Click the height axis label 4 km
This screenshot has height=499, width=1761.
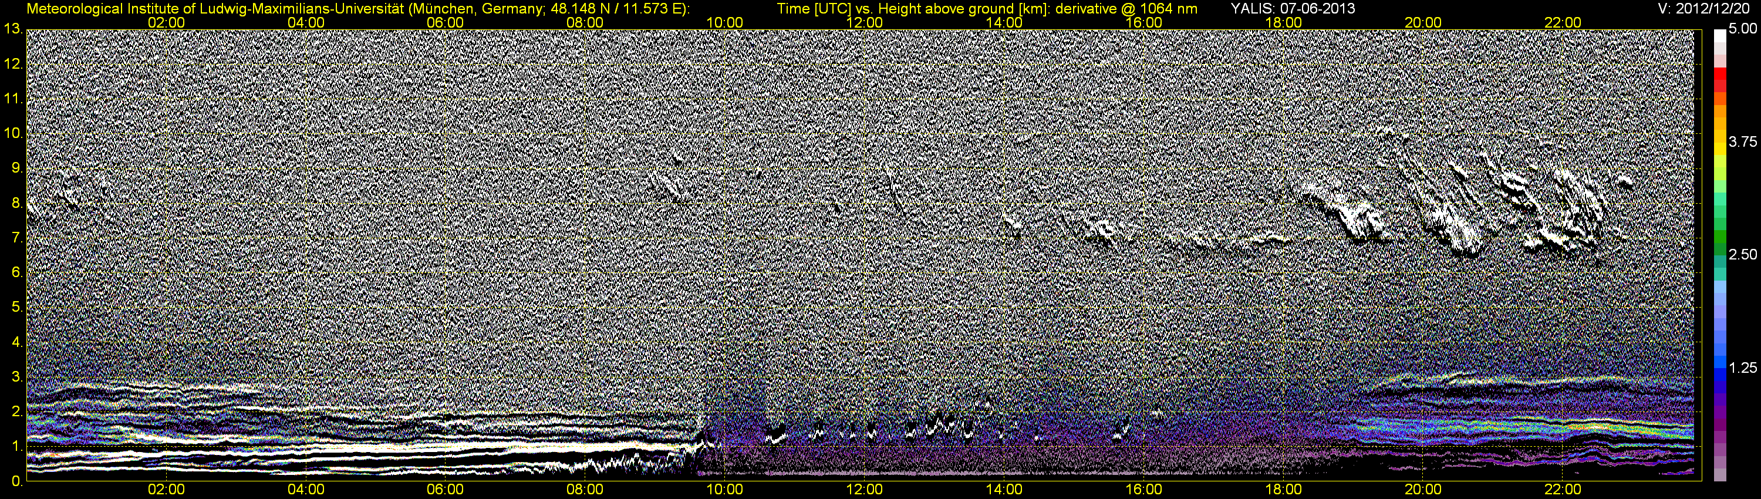17,342
